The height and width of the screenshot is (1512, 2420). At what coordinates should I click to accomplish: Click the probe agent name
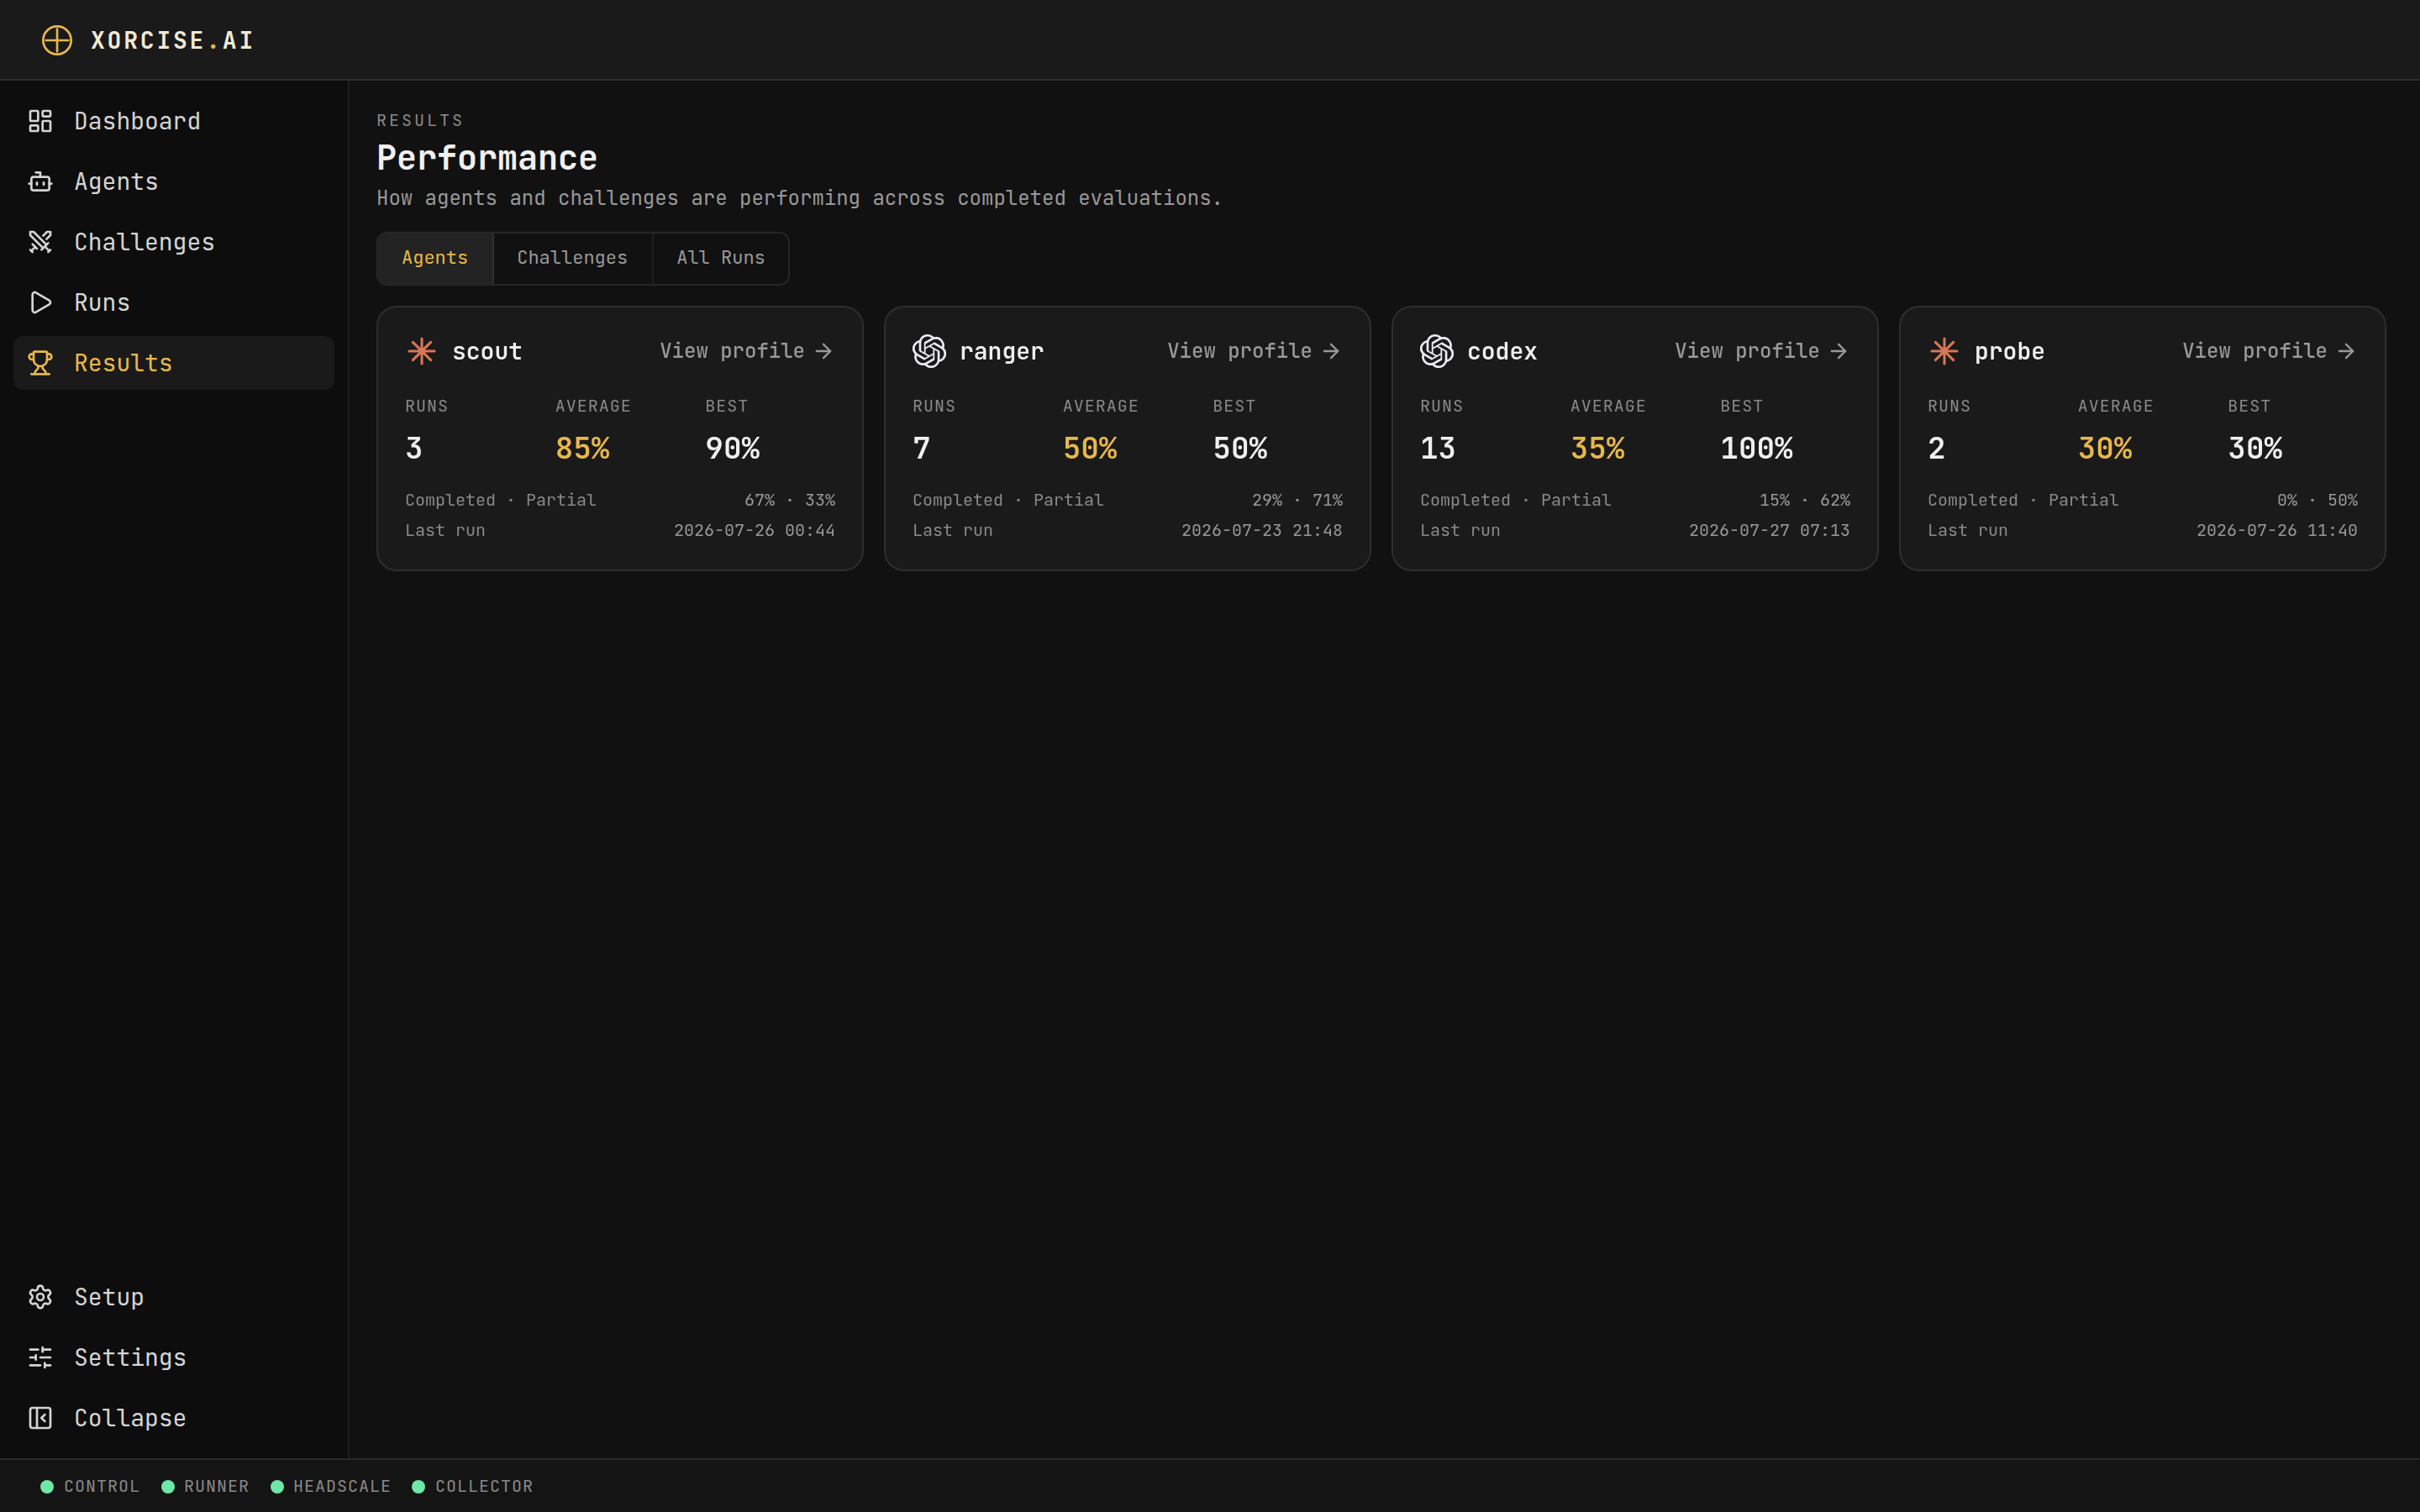point(2009,352)
